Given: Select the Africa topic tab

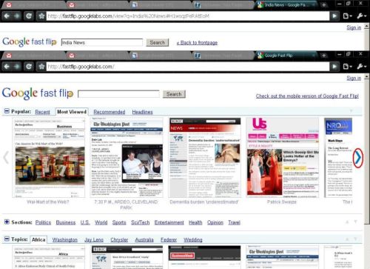Looking at the screenshot, I should [x=38, y=239].
